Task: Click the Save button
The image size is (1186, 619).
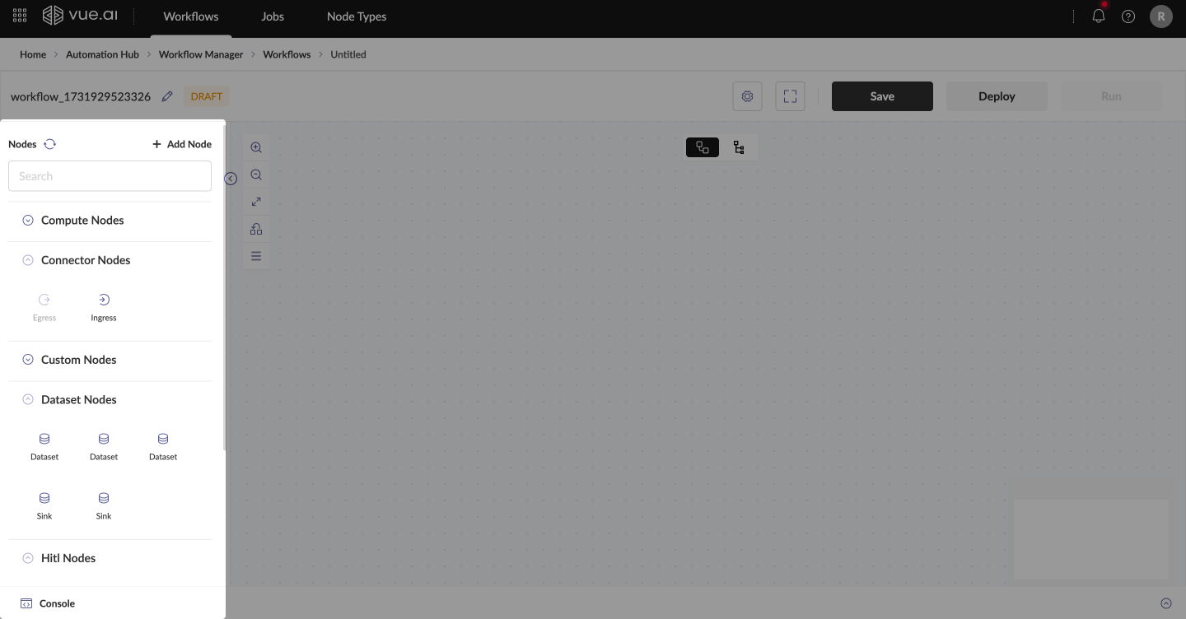Action: [882, 96]
